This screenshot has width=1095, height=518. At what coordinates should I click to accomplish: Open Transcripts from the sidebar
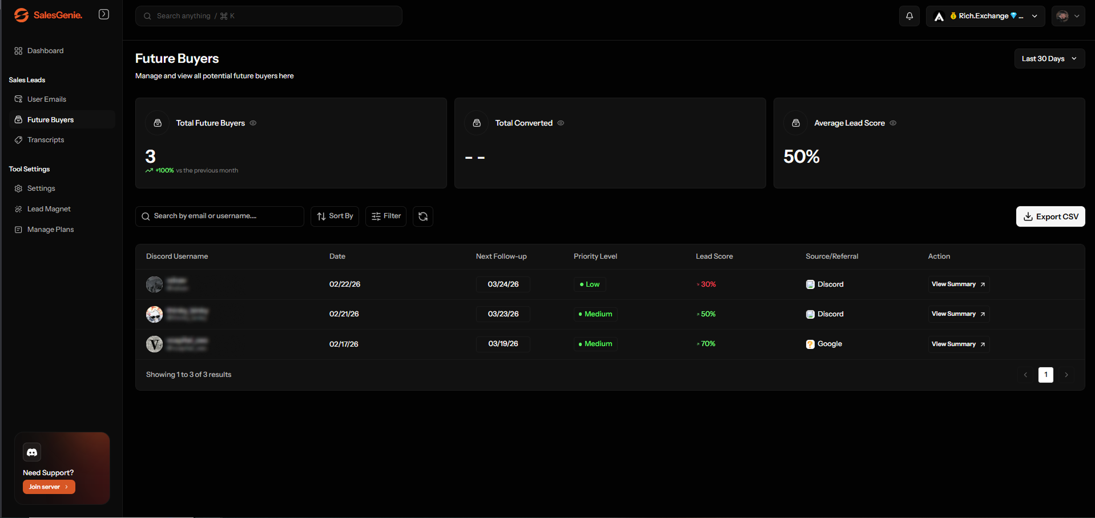point(45,139)
